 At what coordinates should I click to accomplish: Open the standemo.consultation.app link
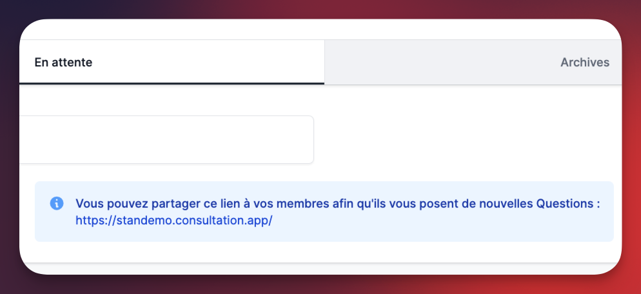[x=174, y=220]
